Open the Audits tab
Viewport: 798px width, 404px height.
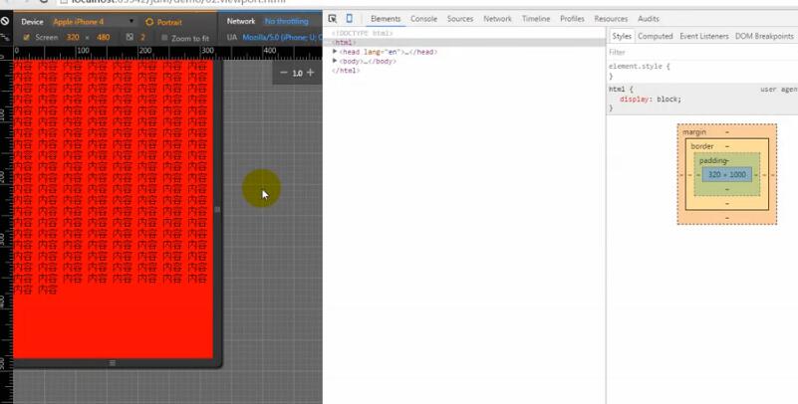649,19
